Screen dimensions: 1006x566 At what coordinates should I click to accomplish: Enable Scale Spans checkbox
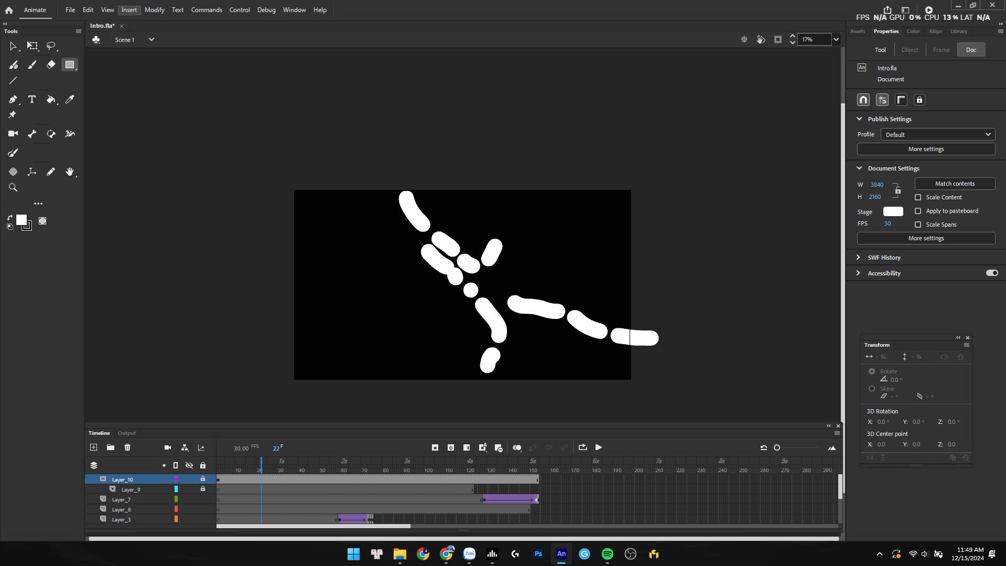[x=918, y=225]
